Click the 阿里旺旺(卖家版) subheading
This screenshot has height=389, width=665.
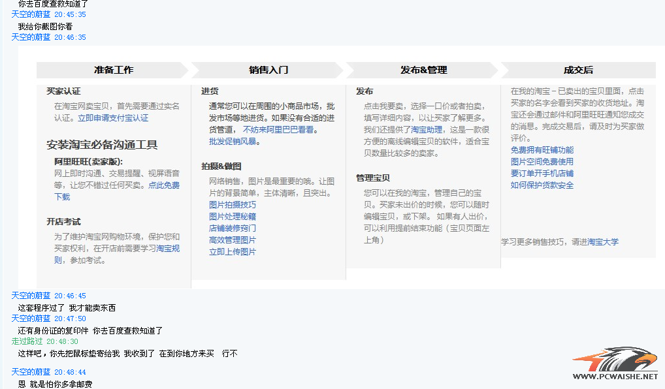[x=88, y=161]
